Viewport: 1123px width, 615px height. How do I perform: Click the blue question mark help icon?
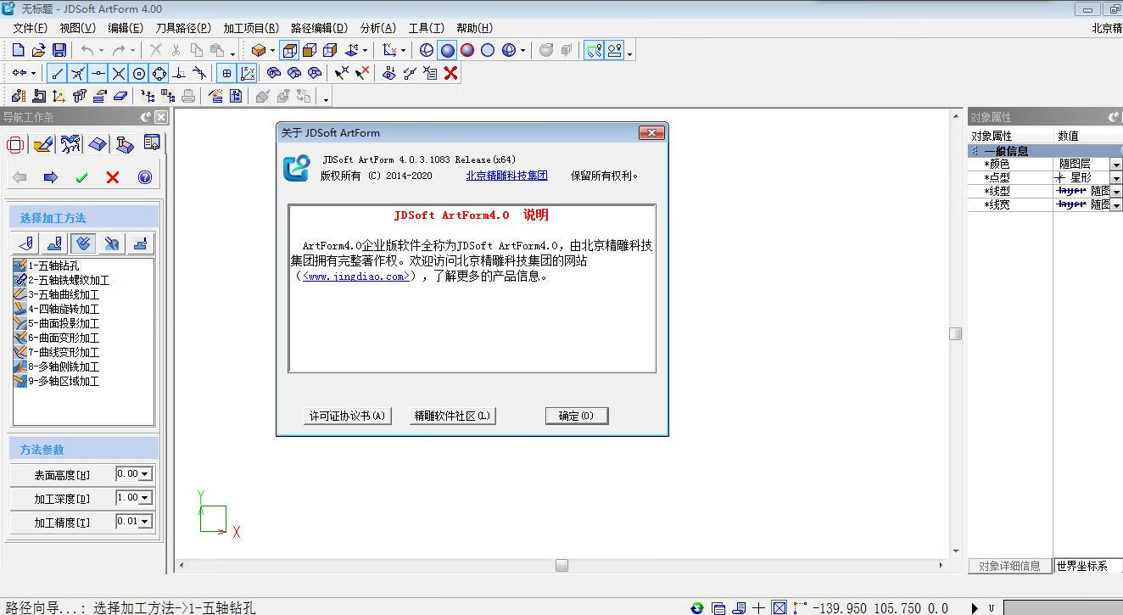[x=144, y=177]
